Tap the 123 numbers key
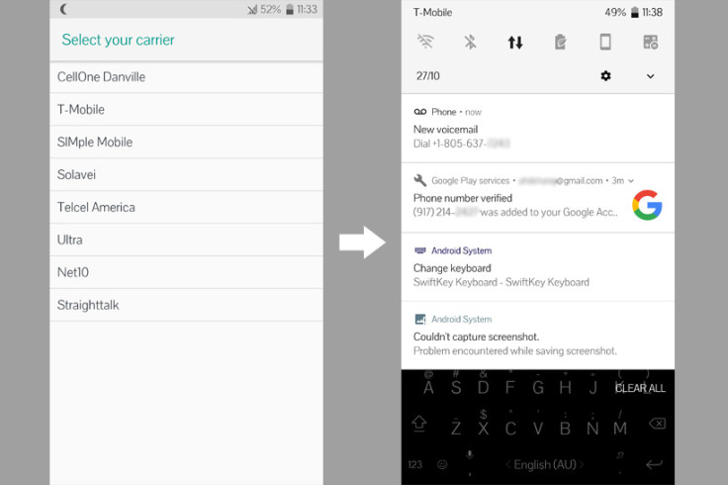The width and height of the screenshot is (728, 485). 415,464
